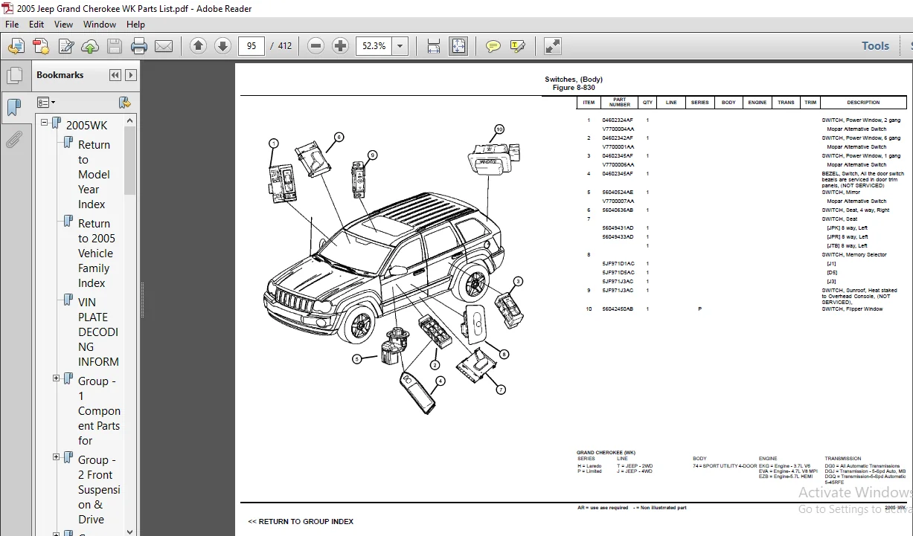The image size is (913, 536).
Task: Click the zoom field showing 52.3%
Action: point(374,46)
